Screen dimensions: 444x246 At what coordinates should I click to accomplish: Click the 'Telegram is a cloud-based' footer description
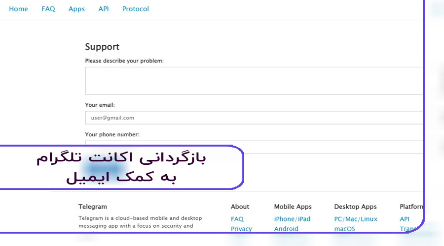[x=140, y=222]
